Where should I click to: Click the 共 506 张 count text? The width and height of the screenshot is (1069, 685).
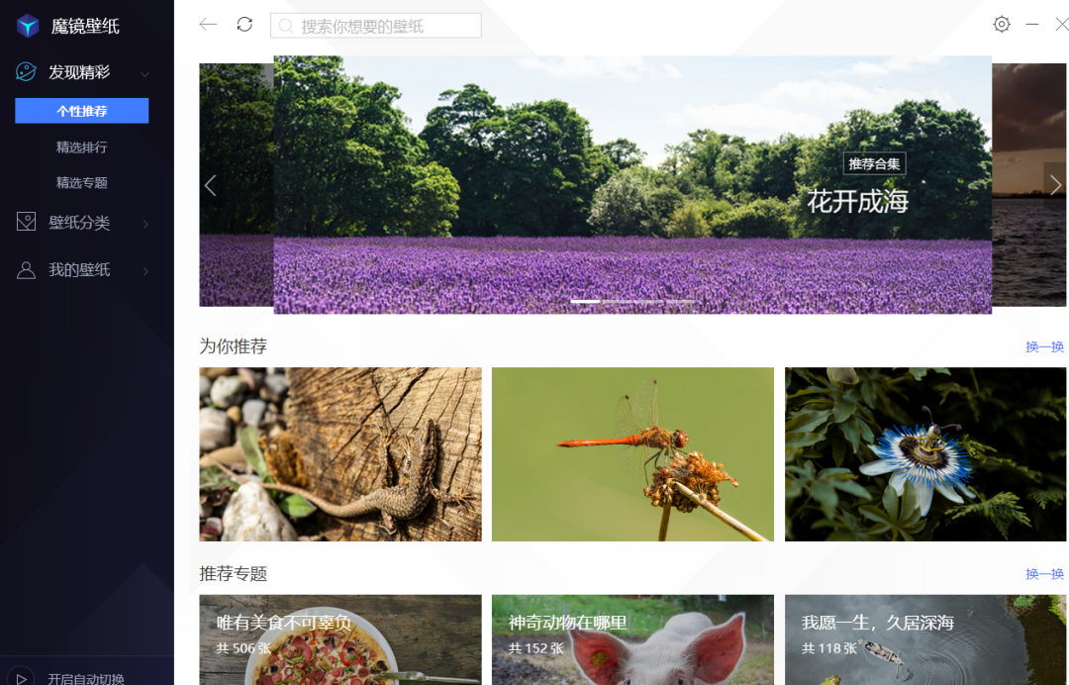(243, 648)
